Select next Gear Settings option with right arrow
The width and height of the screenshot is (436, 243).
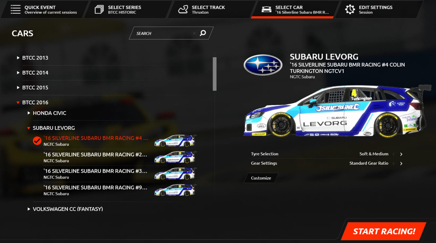coord(401,163)
